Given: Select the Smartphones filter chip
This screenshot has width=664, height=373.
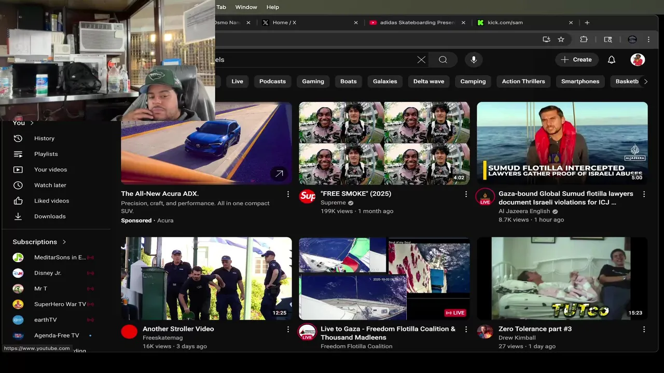Looking at the screenshot, I should (x=580, y=81).
